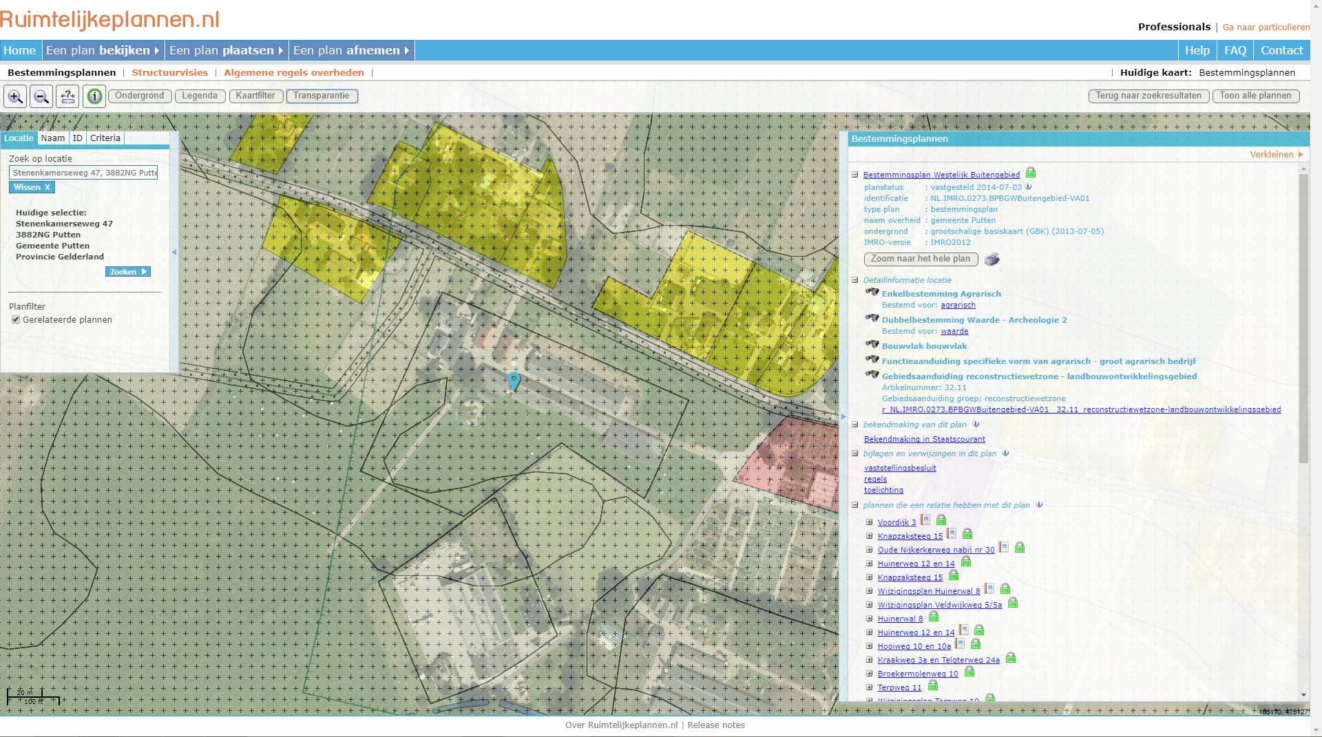The image size is (1322, 737).
Task: Activate the measure distance tool
Action: point(67,96)
